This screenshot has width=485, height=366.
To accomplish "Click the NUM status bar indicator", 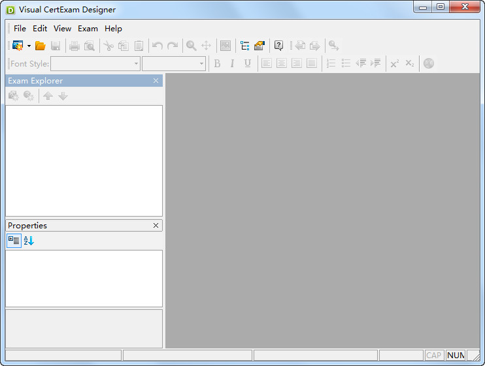I will click(456, 356).
